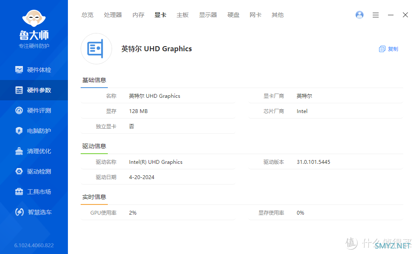The width and height of the screenshot is (416, 254).
Task: Click the 显卡厂商 value 英特尔
Action: pyautogui.click(x=304, y=96)
